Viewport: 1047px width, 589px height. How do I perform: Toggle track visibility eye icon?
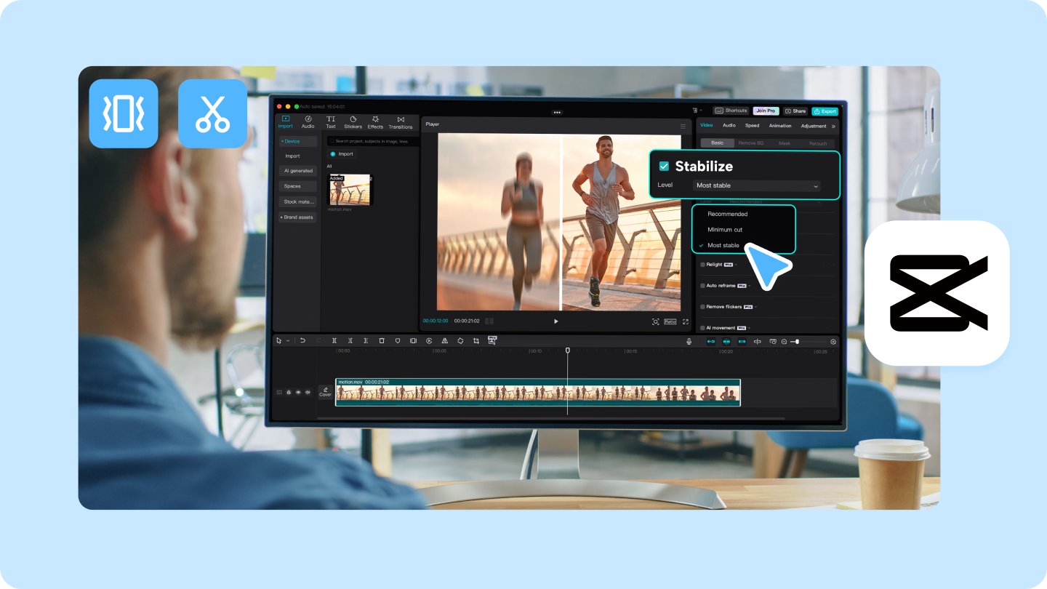[298, 392]
